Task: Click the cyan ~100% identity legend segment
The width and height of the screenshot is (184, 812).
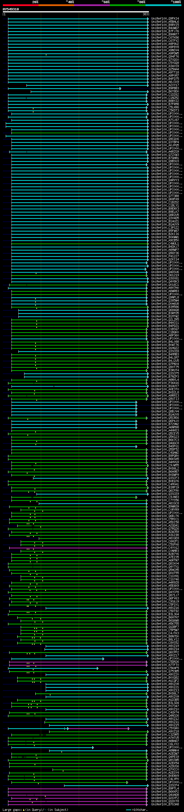Action: click(x=163, y=5)
